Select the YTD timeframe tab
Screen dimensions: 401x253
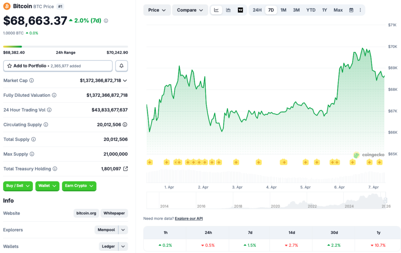pos(311,10)
